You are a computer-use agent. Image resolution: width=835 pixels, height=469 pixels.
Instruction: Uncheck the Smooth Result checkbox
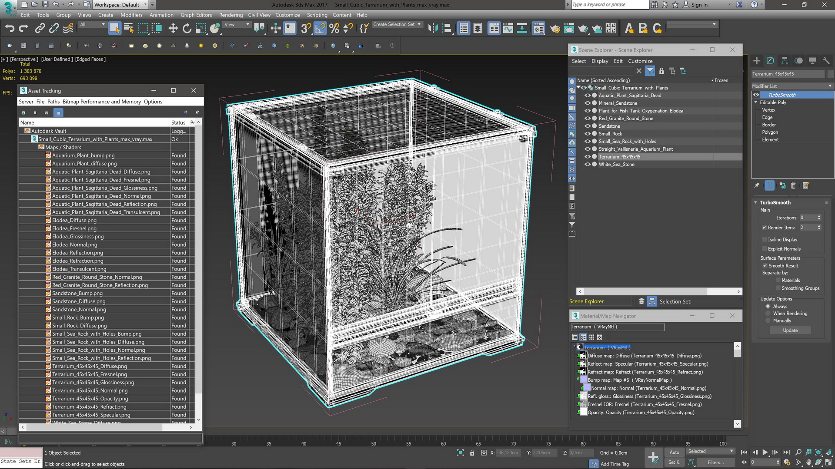coord(765,265)
